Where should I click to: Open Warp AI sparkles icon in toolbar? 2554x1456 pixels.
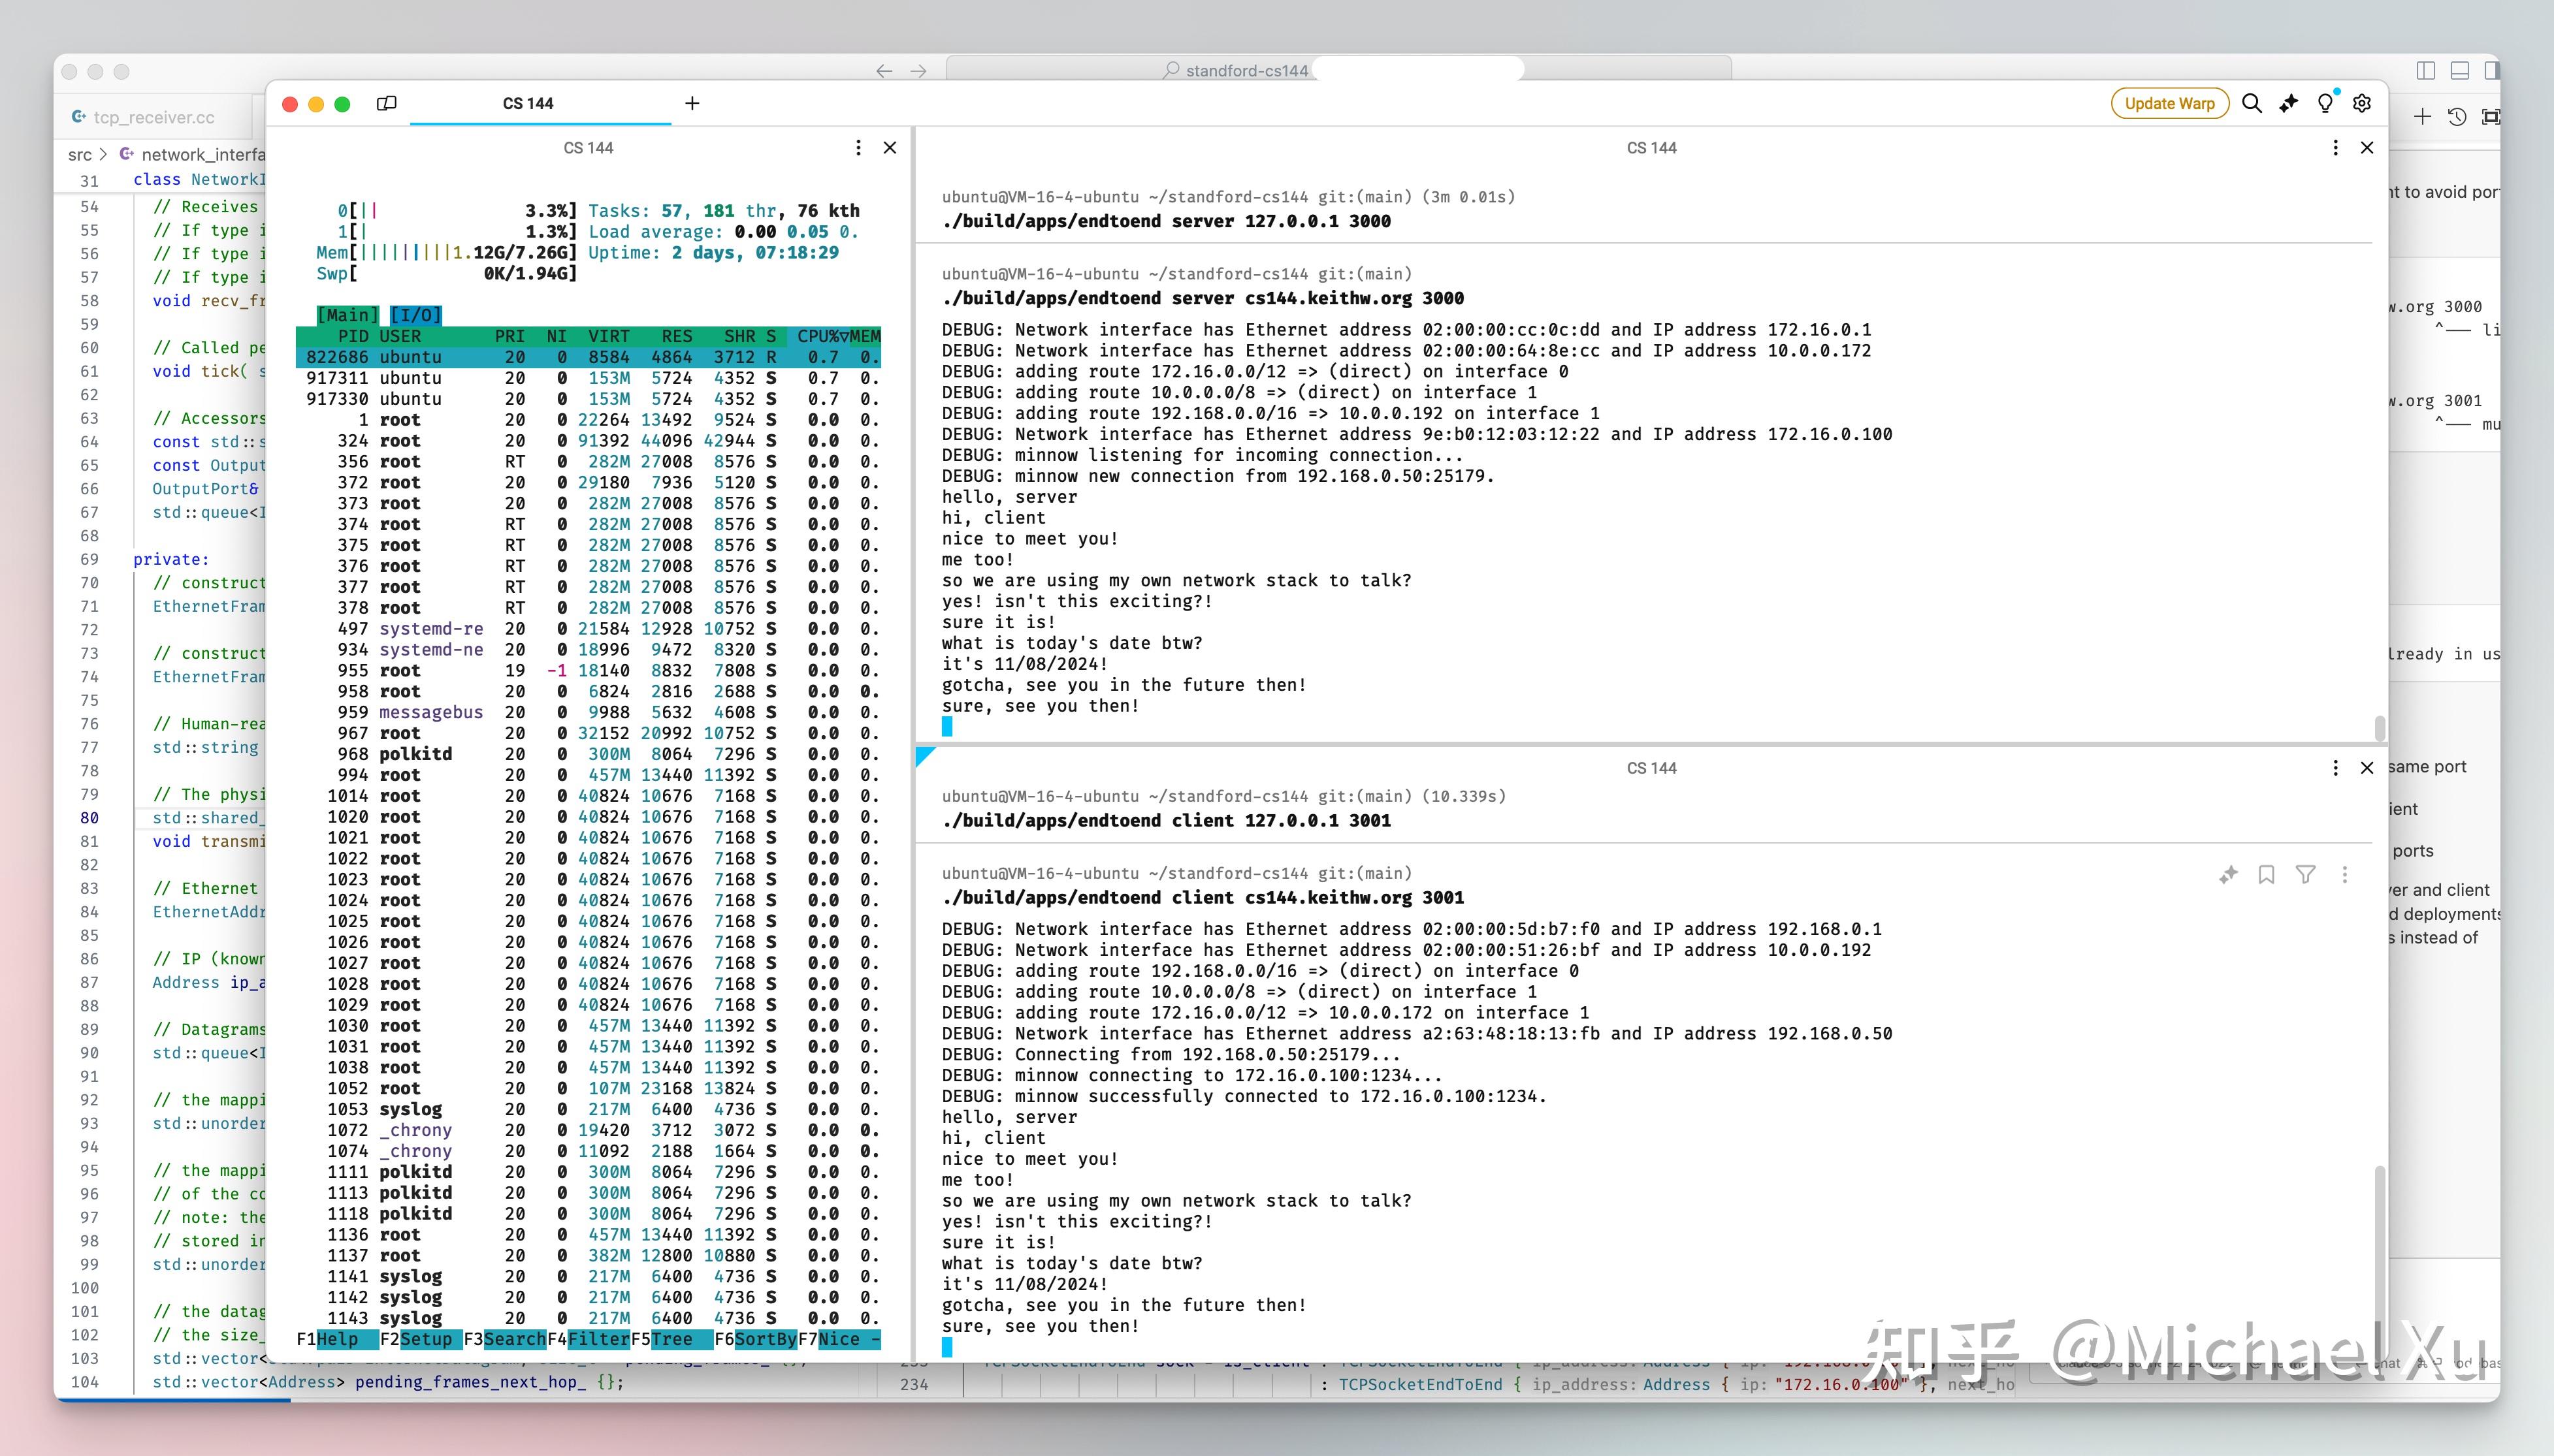tap(2289, 103)
